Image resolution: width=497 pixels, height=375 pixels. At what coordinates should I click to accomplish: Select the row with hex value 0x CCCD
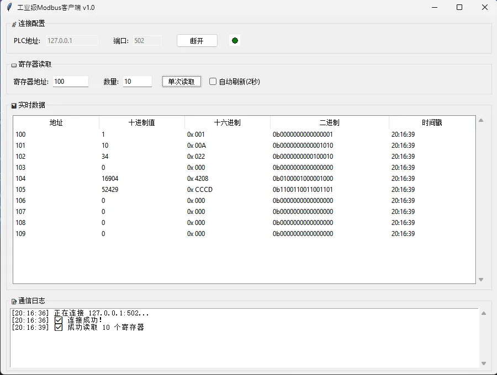coord(243,190)
